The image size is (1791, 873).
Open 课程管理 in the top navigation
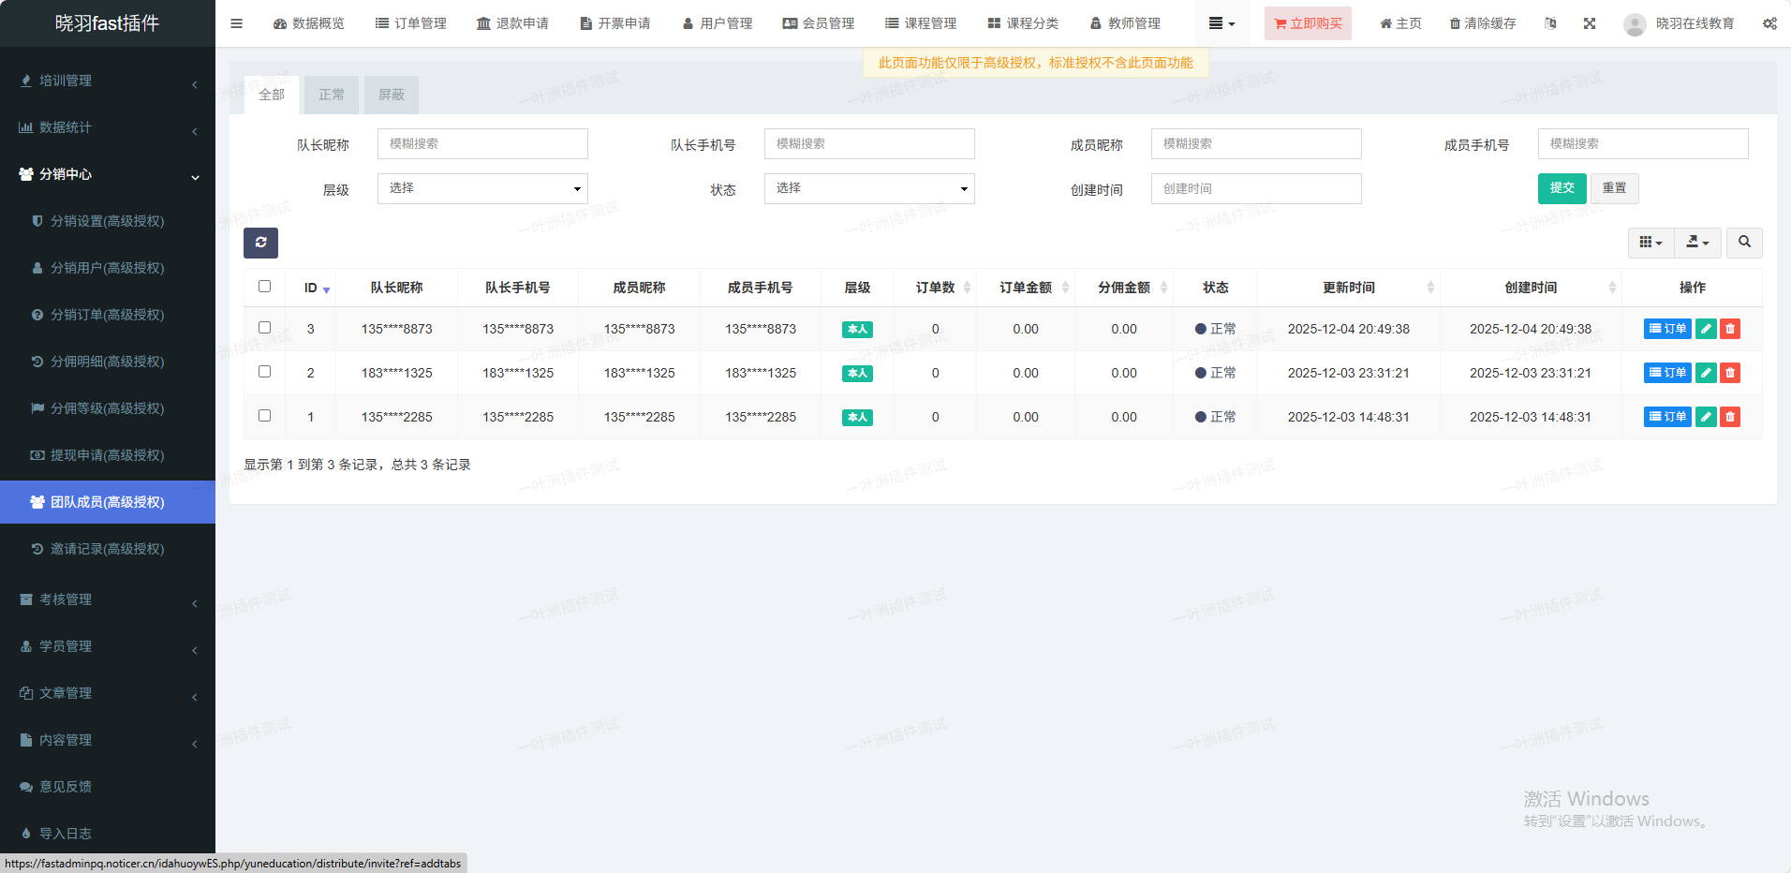click(921, 23)
